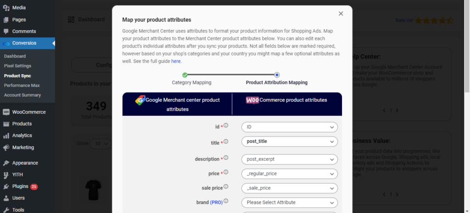This screenshot has width=470, height=213.
Task: Open the _regular_price dropdown
Action: tap(290, 174)
